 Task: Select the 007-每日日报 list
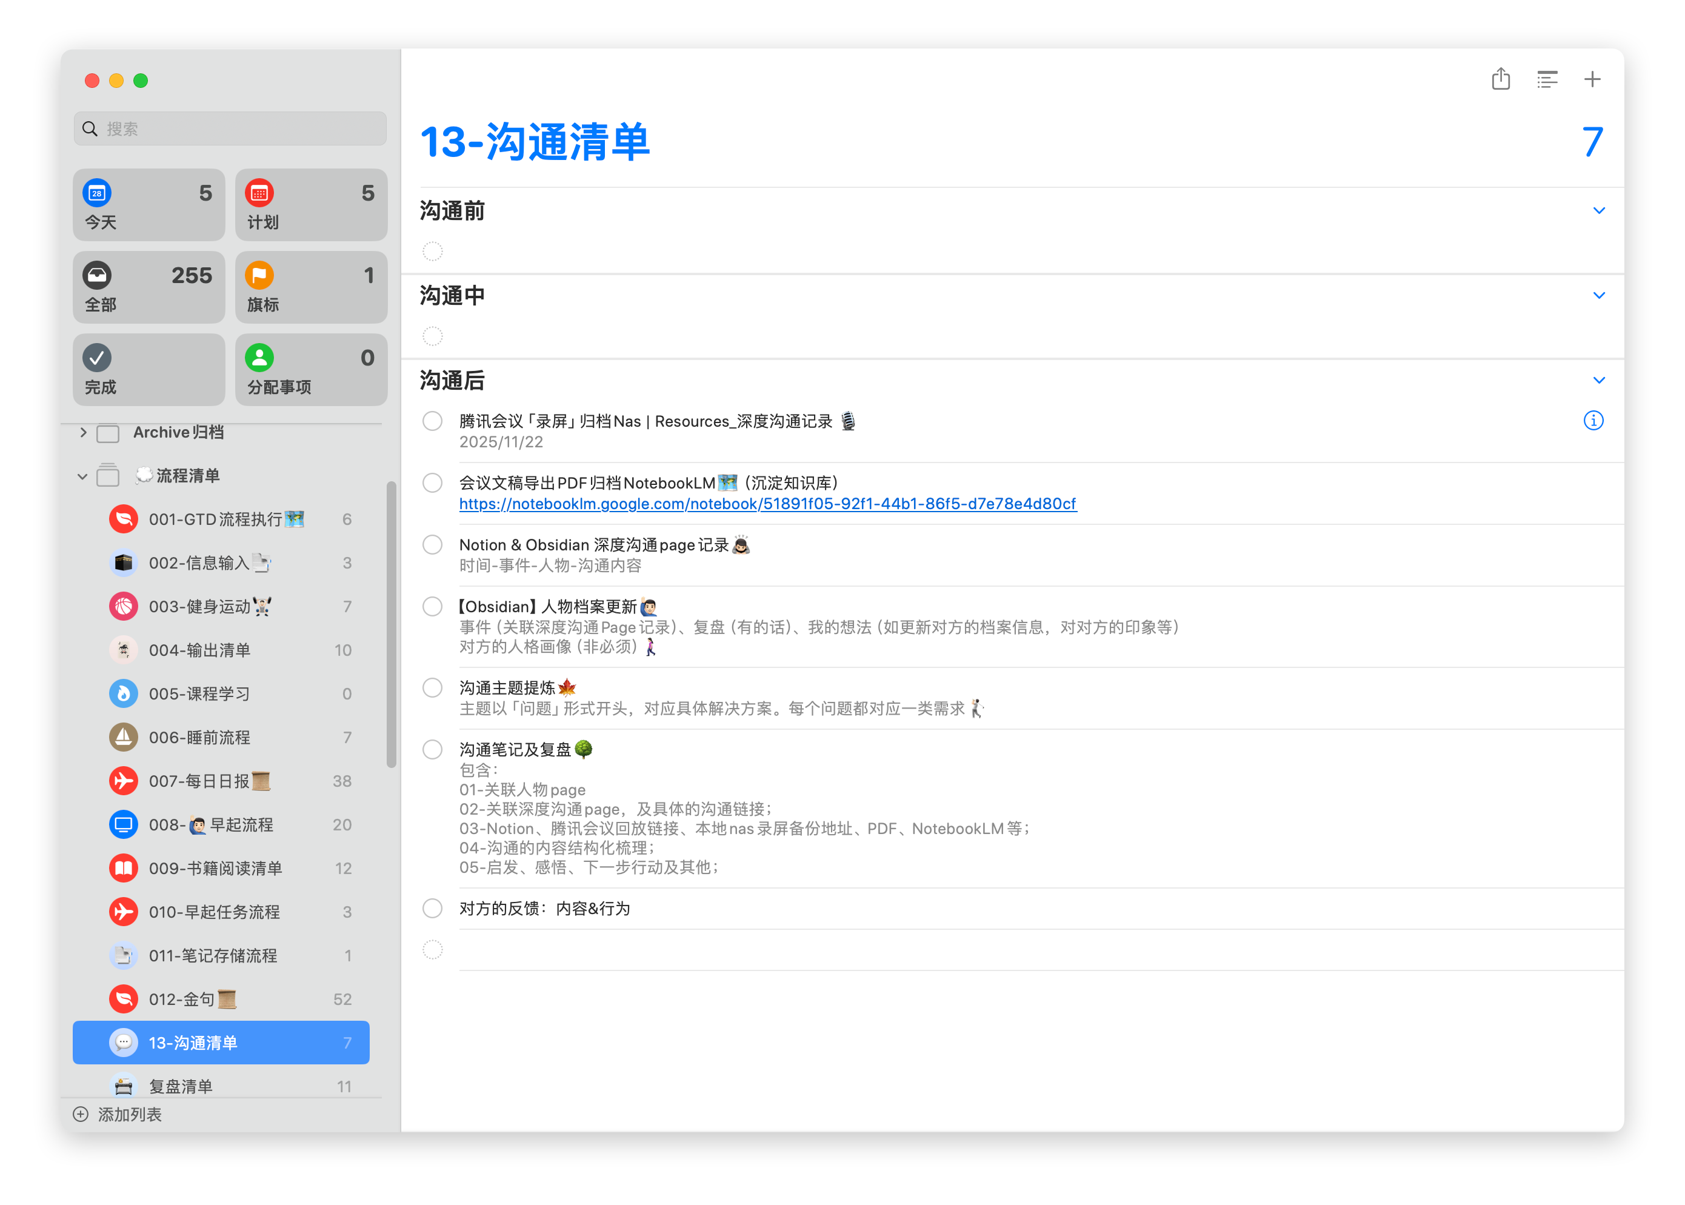(x=201, y=781)
